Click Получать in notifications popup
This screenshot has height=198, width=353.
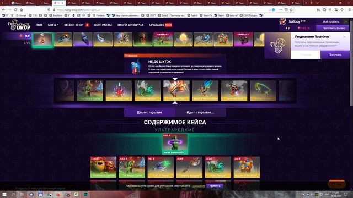pos(335,55)
